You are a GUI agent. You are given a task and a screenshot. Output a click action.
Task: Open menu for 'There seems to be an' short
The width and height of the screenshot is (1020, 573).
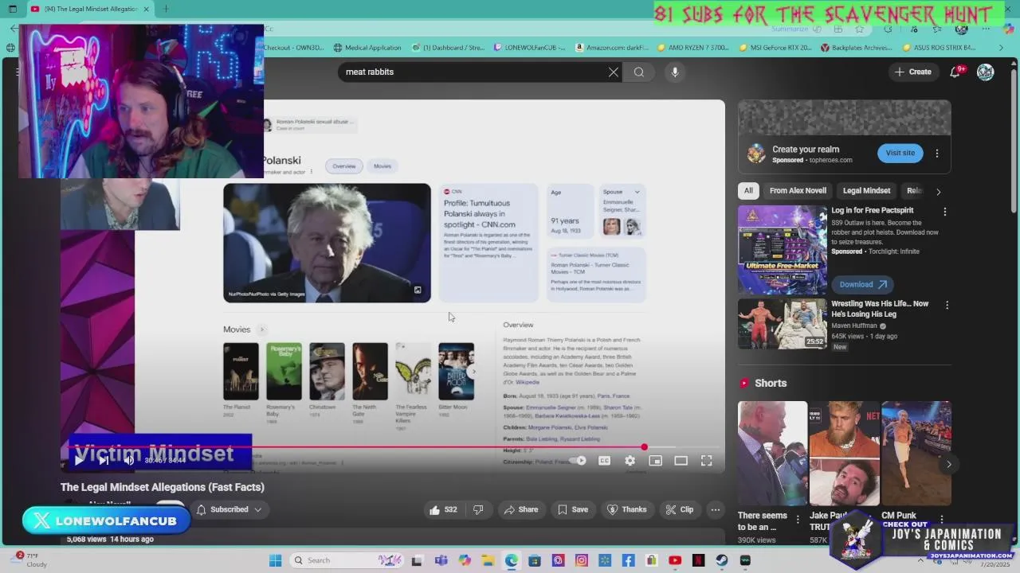pyautogui.click(x=798, y=520)
